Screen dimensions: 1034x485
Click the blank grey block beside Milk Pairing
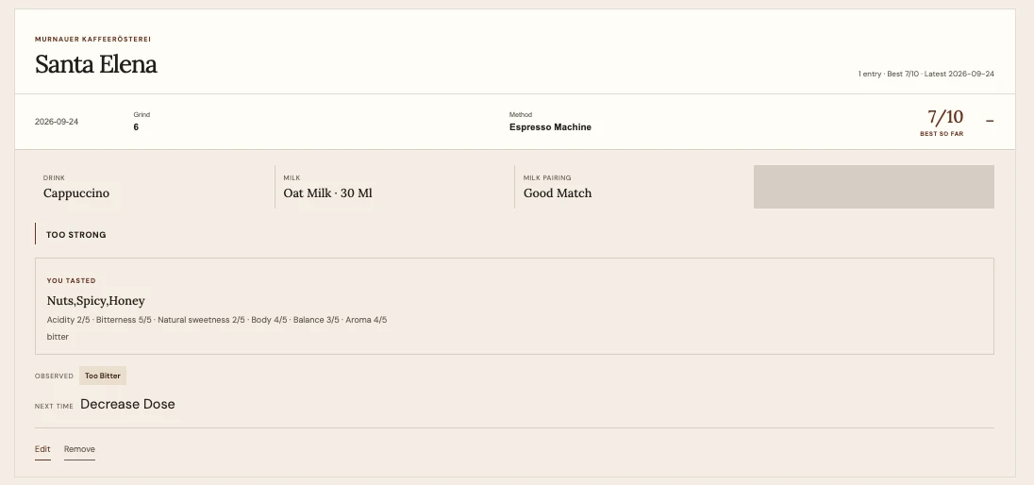coord(874,187)
